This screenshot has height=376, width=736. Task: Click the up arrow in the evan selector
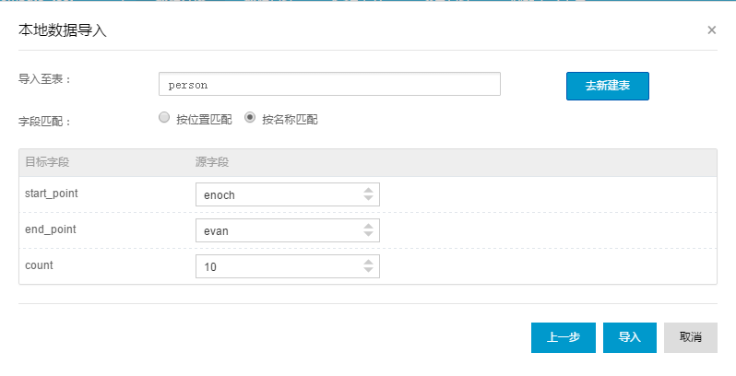click(368, 226)
